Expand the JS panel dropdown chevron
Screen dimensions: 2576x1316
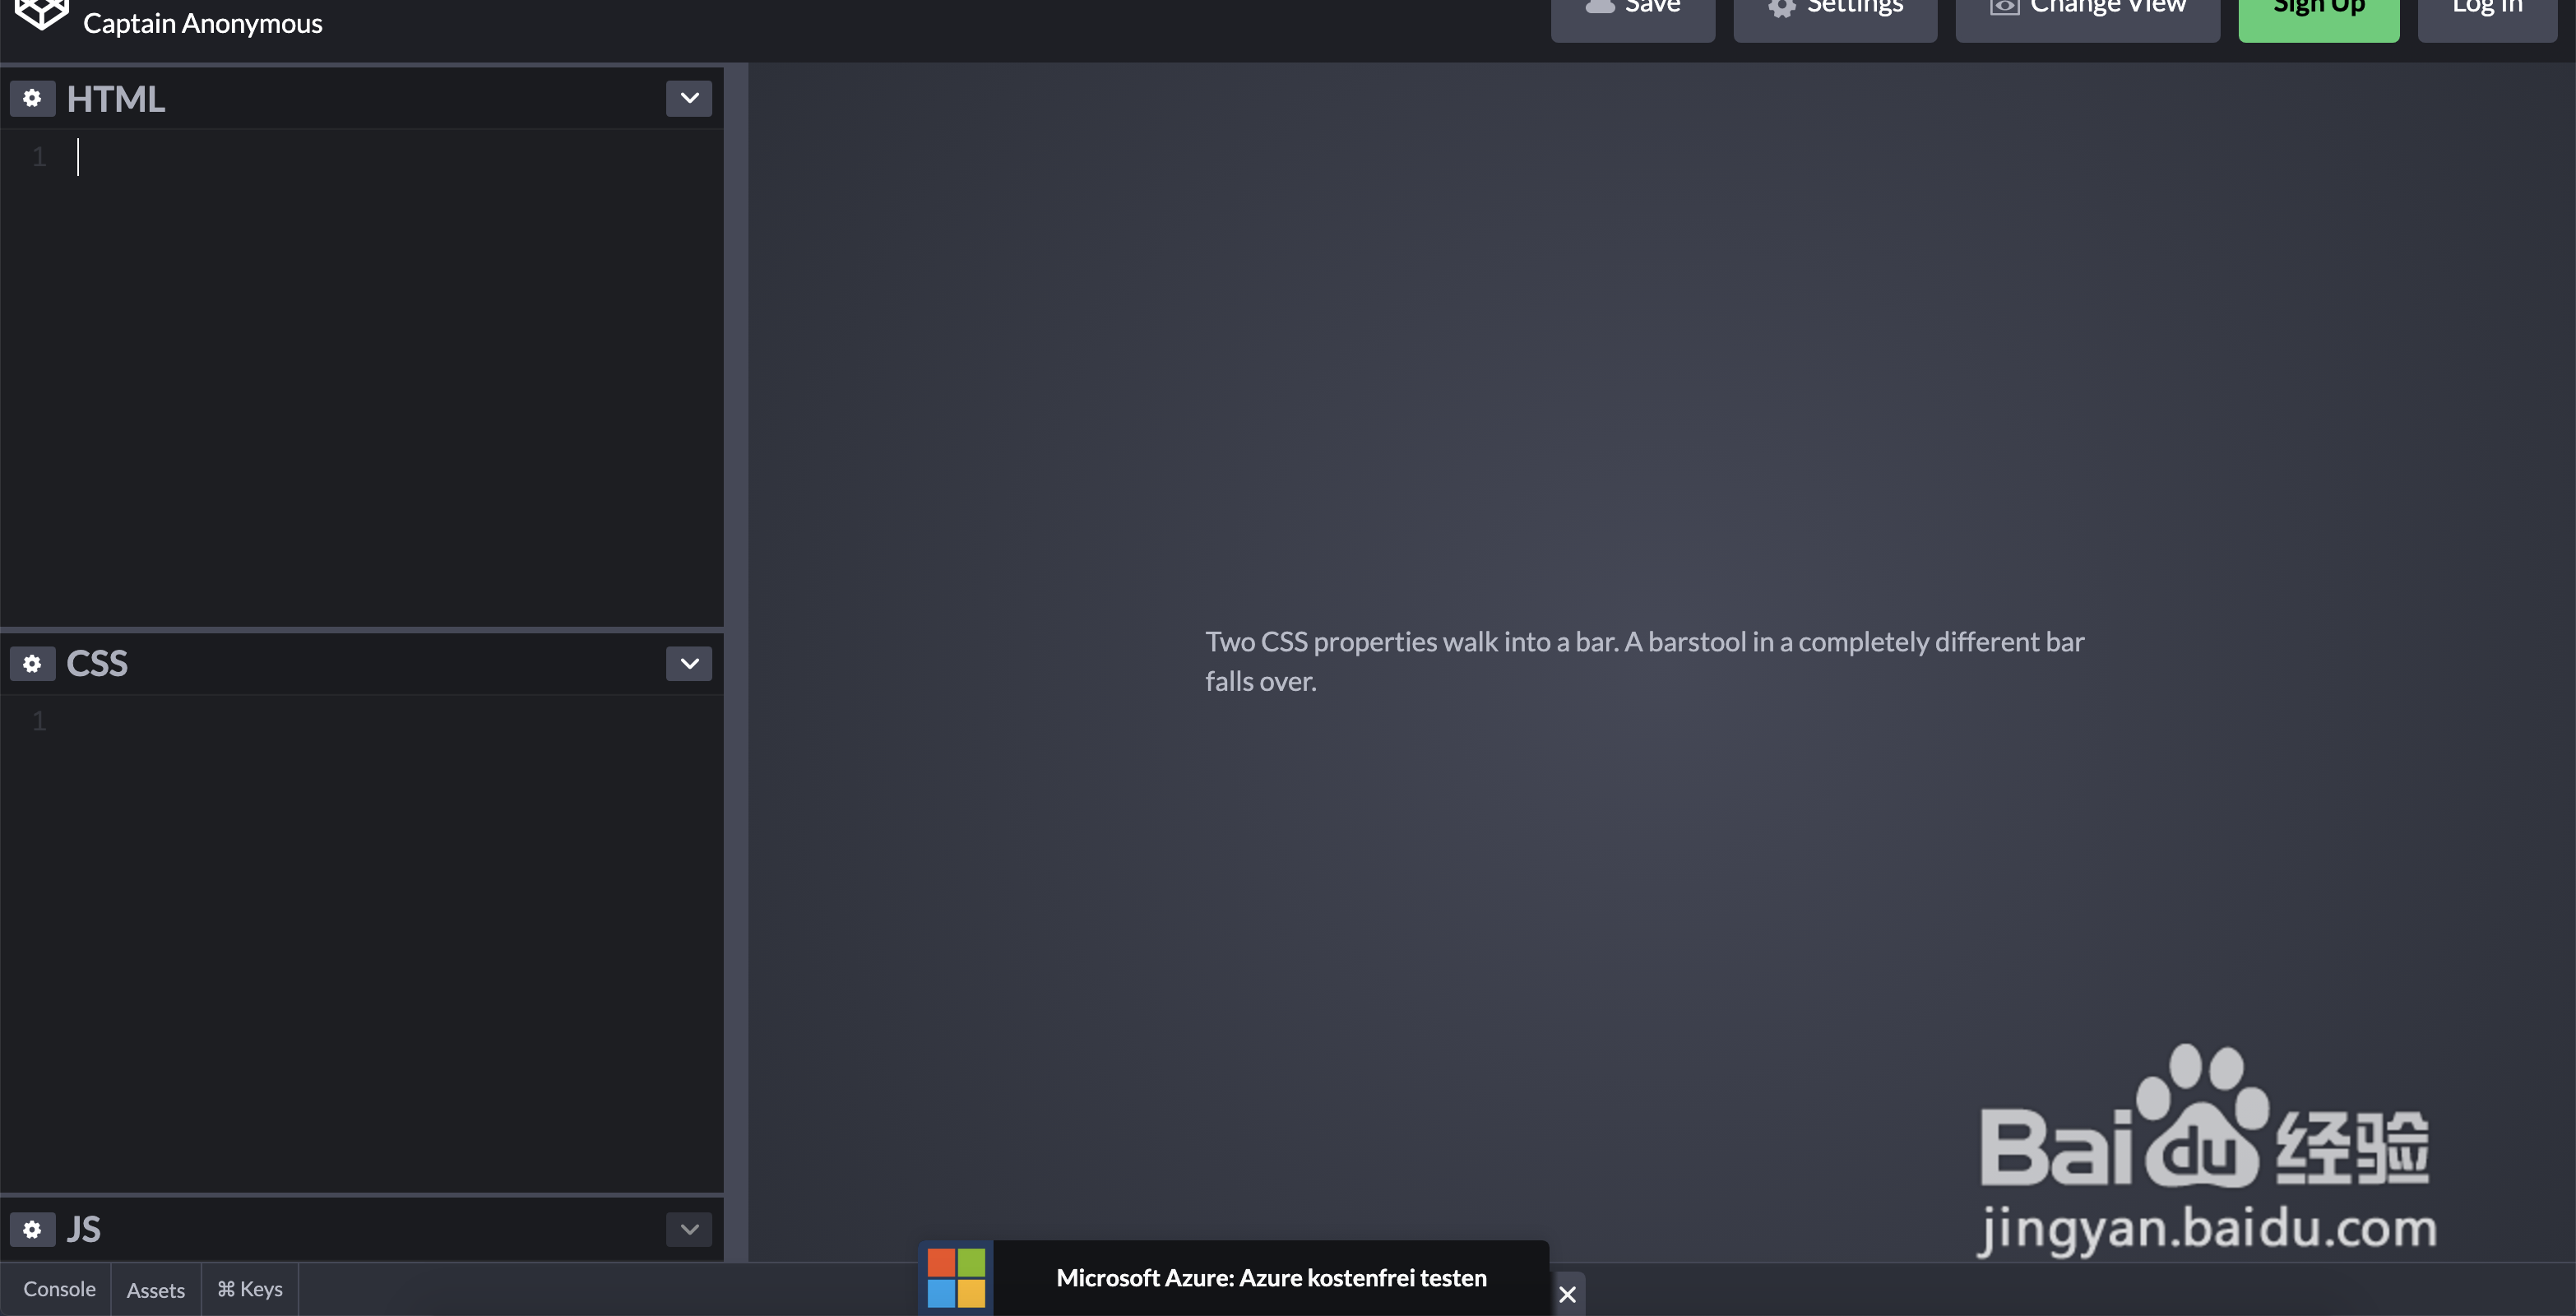point(689,1229)
